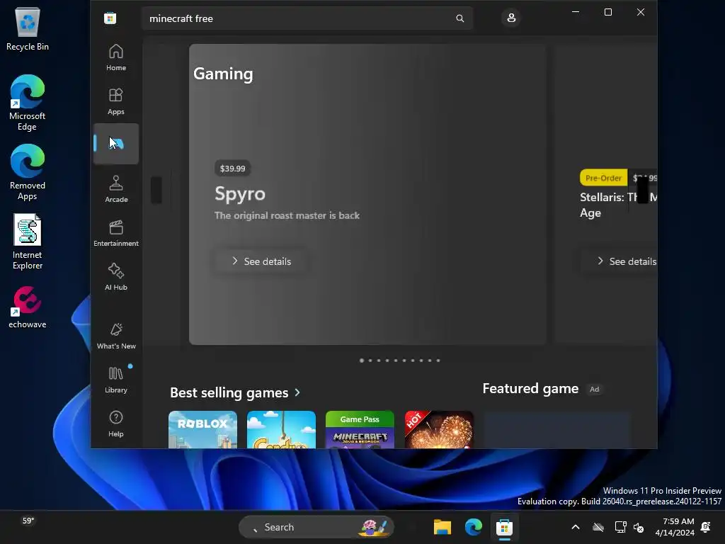725x544 pixels.
Task: Click the next carousel slide arrow
Action: coord(643,190)
